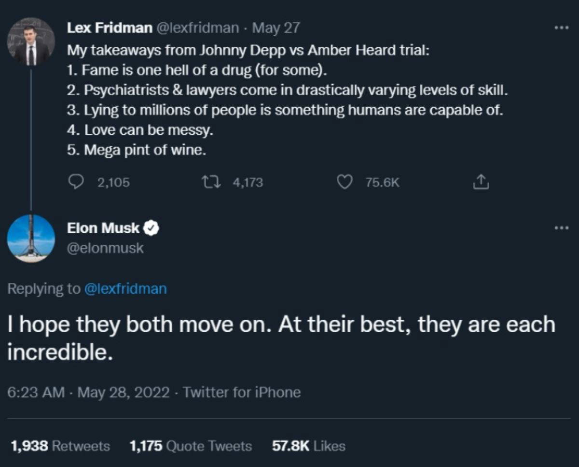Like Lex Fridman's tweet with the heart icon
Image resolution: width=579 pixels, height=467 pixels.
[344, 182]
